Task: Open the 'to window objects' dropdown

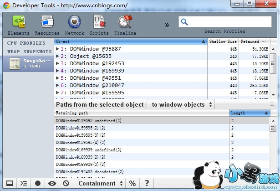Action: coord(182,104)
